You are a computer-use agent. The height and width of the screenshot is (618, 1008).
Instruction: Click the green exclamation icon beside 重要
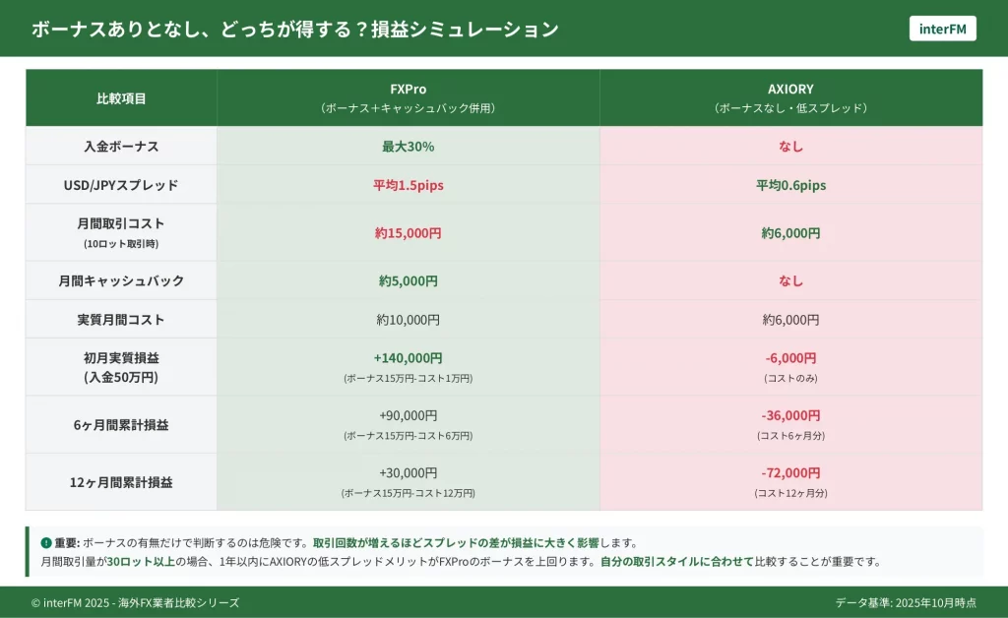[45, 543]
